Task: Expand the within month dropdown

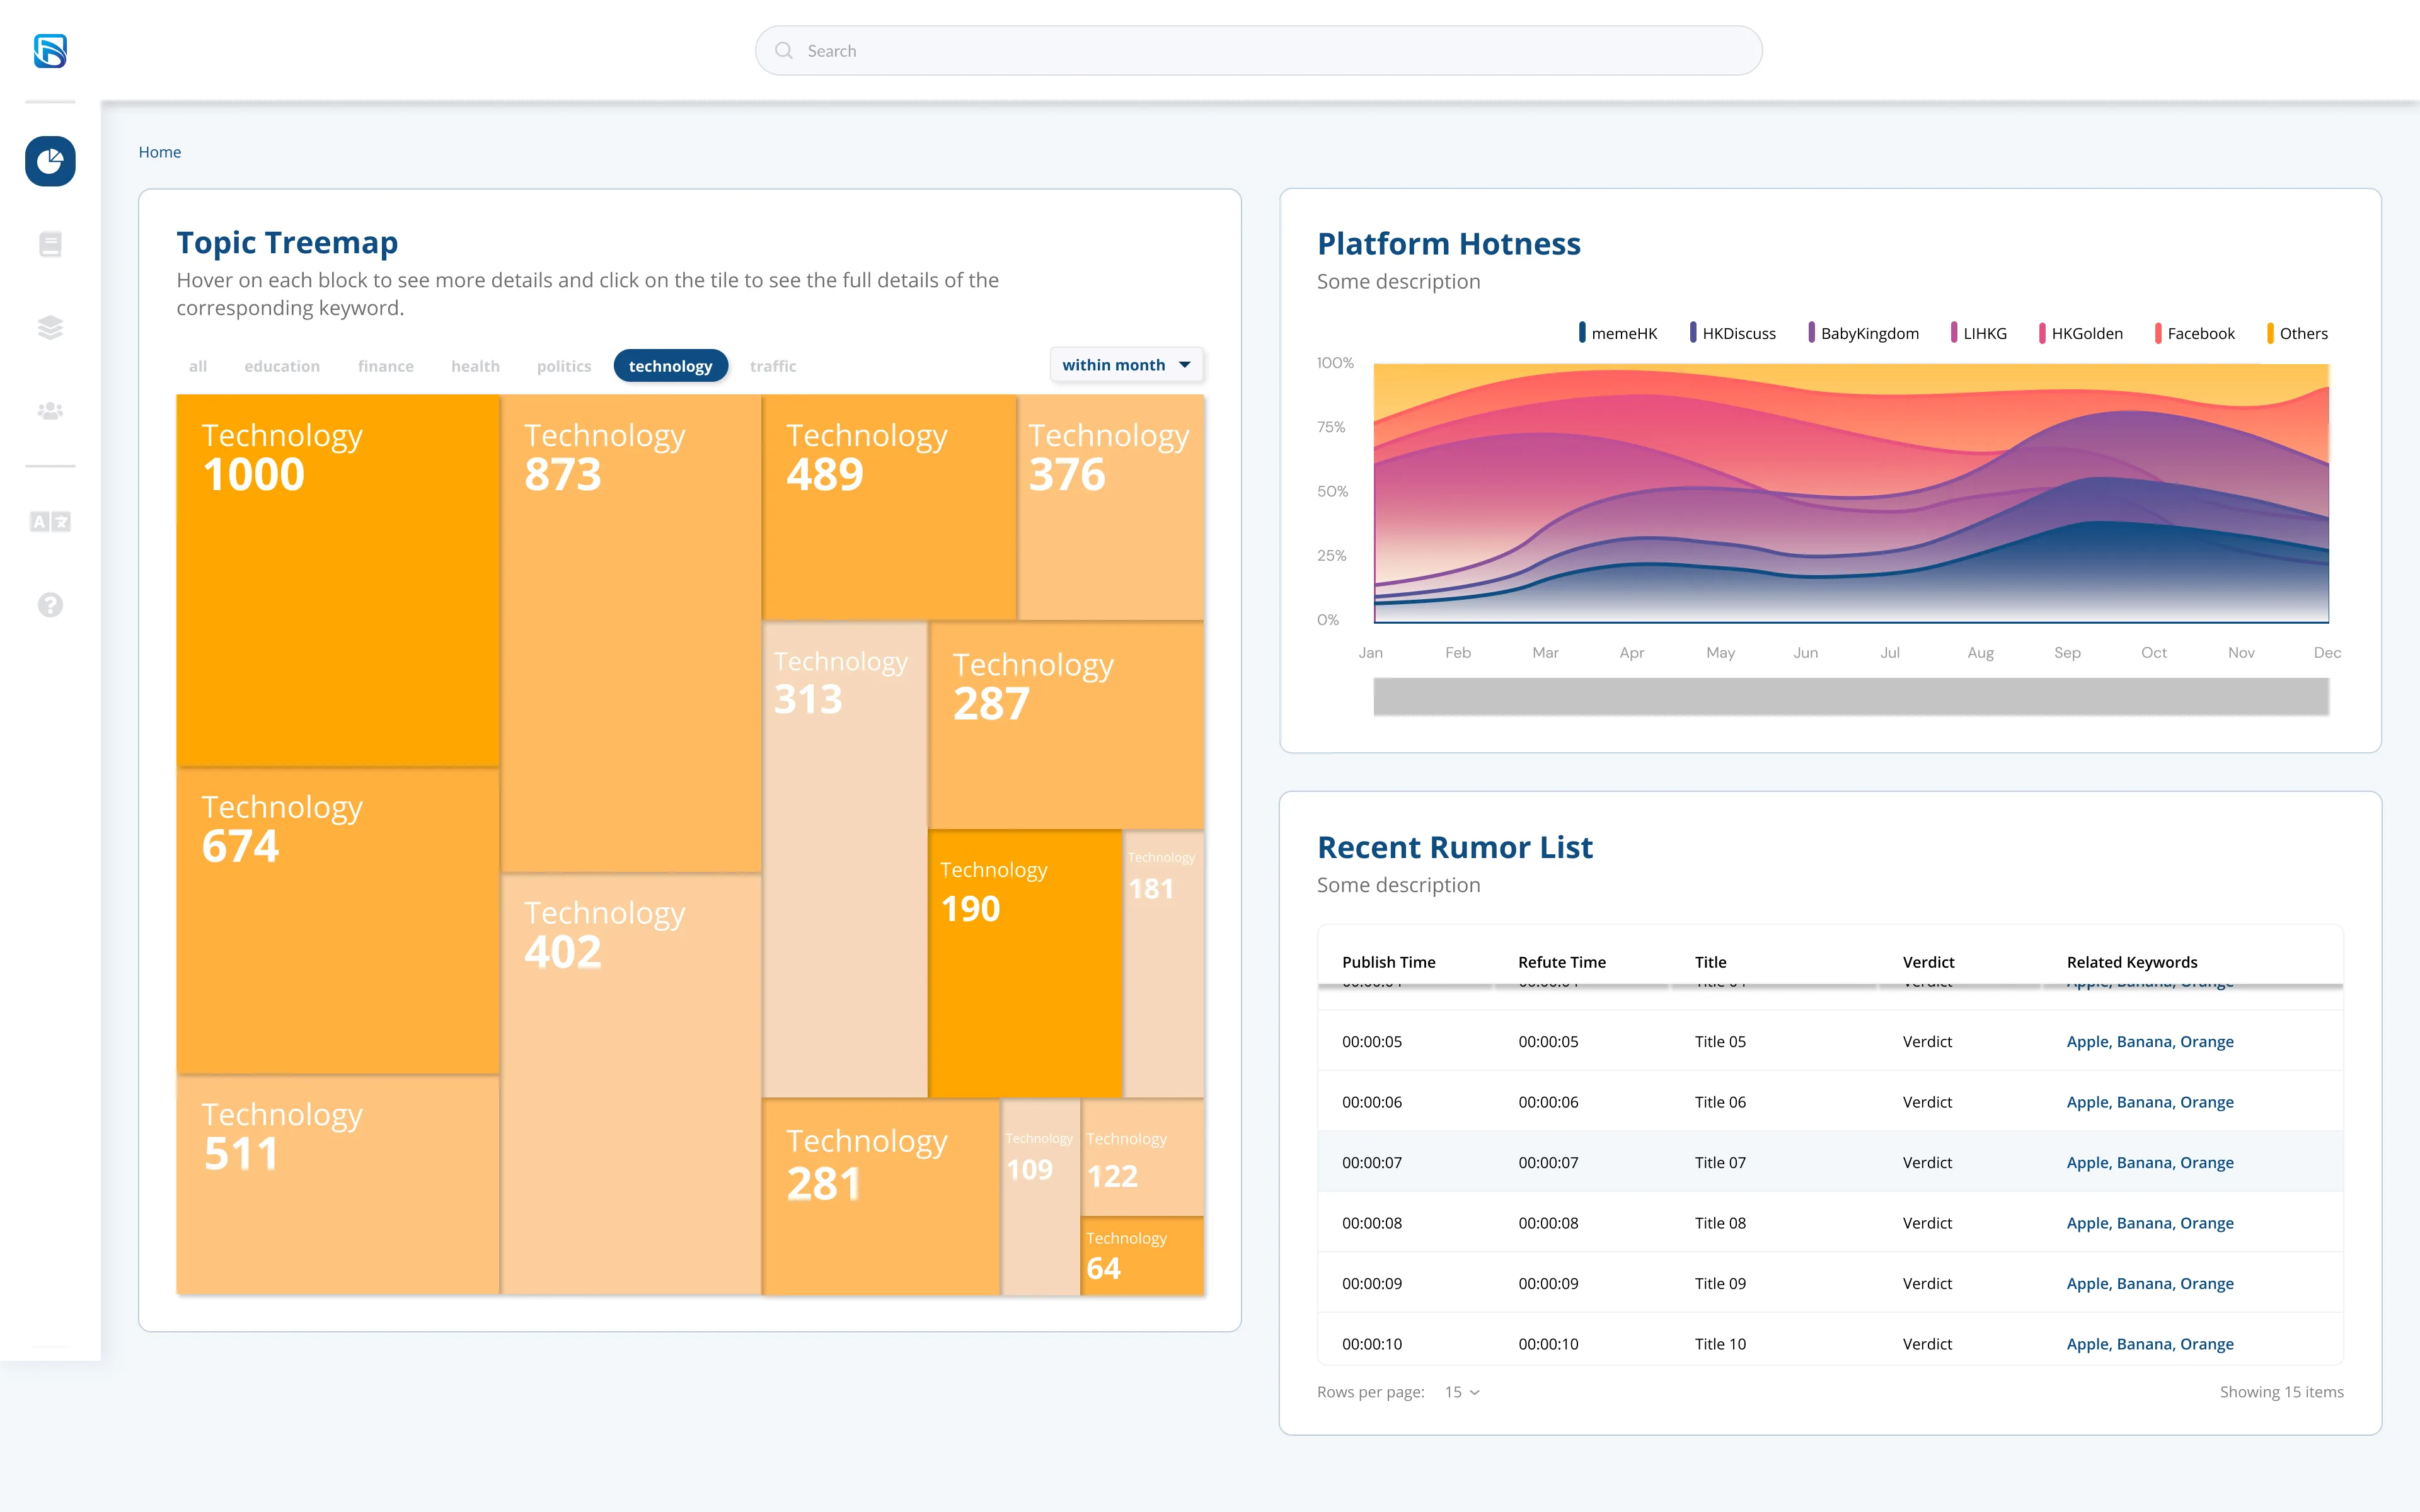Action: [1126, 365]
